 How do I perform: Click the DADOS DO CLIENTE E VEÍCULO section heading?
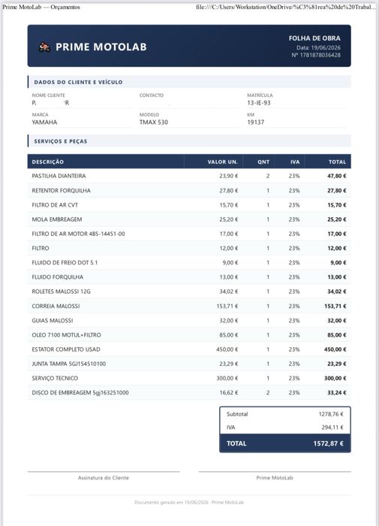pos(78,82)
